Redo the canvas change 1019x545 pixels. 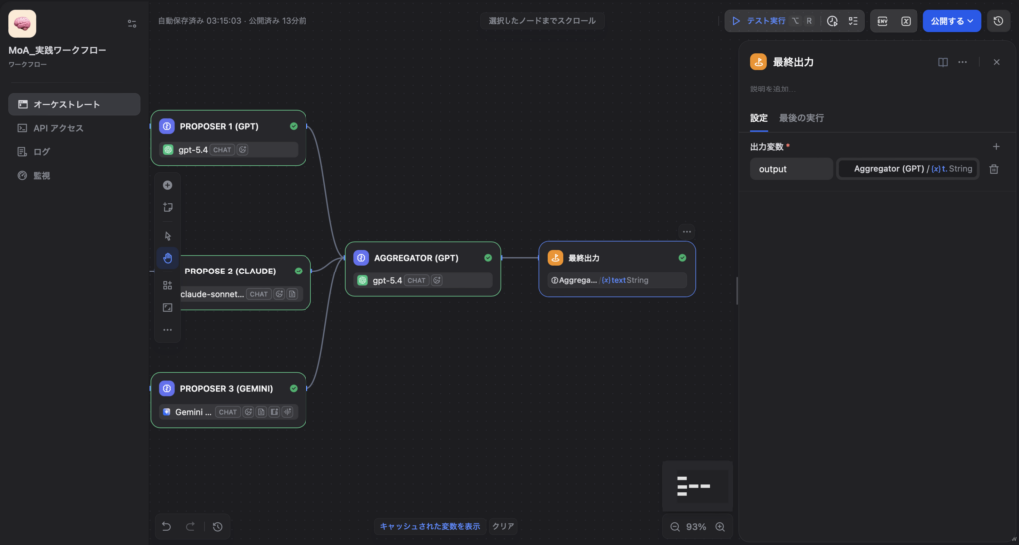point(190,527)
